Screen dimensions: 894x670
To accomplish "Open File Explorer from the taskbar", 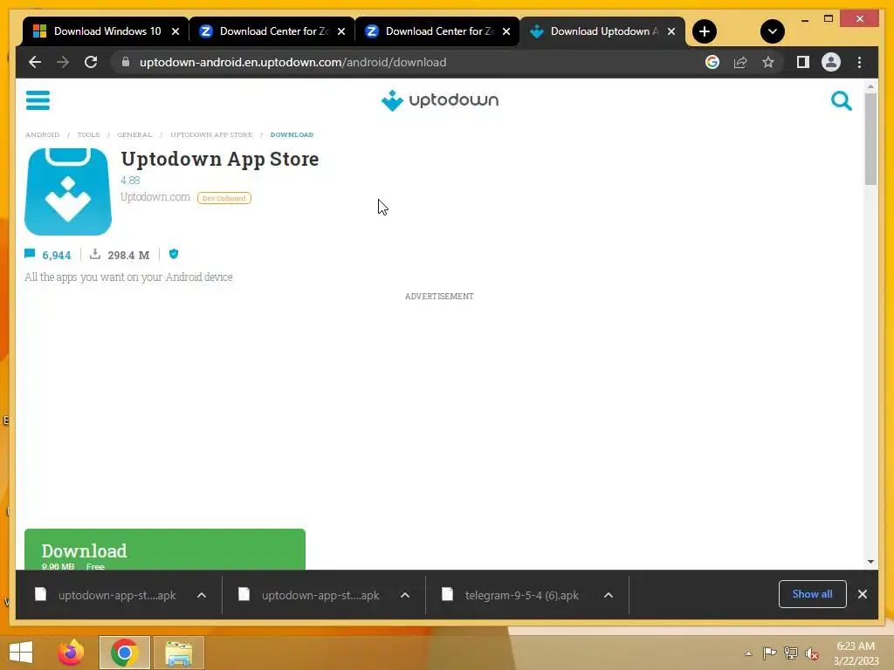I will coord(178,653).
